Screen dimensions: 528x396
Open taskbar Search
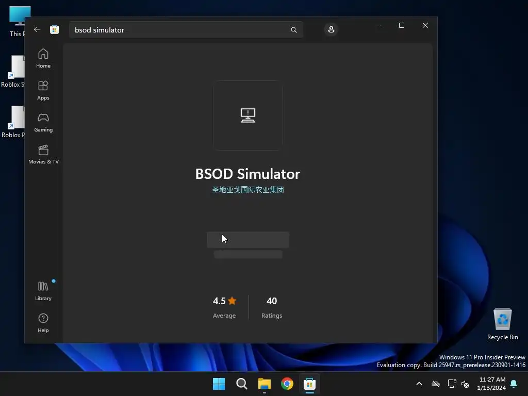tap(241, 384)
